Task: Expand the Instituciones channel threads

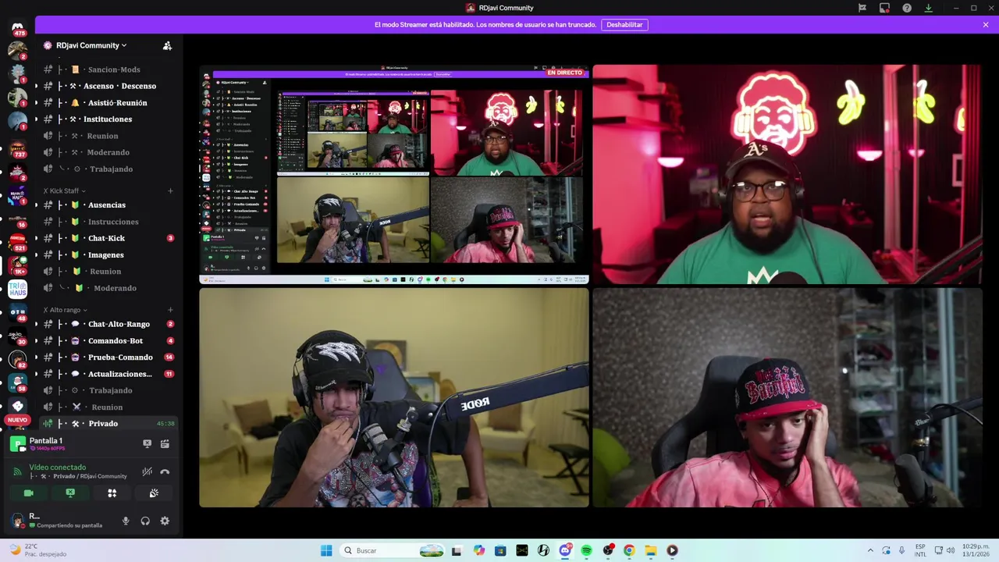Action: pyautogui.click(x=35, y=119)
